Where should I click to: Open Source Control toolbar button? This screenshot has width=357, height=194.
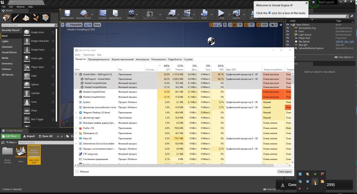click(x=83, y=15)
